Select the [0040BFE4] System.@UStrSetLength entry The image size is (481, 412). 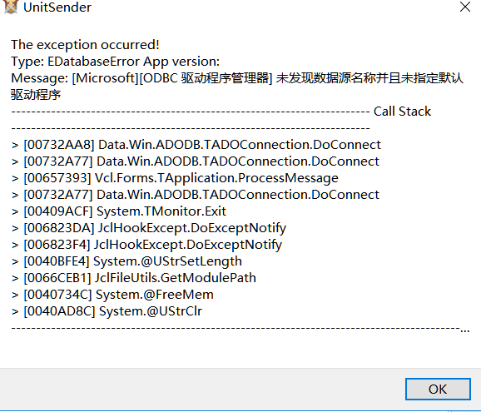pos(126,261)
